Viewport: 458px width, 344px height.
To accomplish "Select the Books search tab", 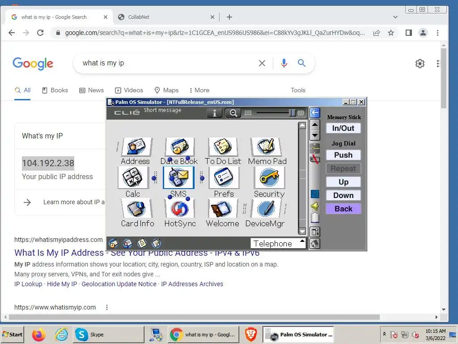I will [x=55, y=90].
